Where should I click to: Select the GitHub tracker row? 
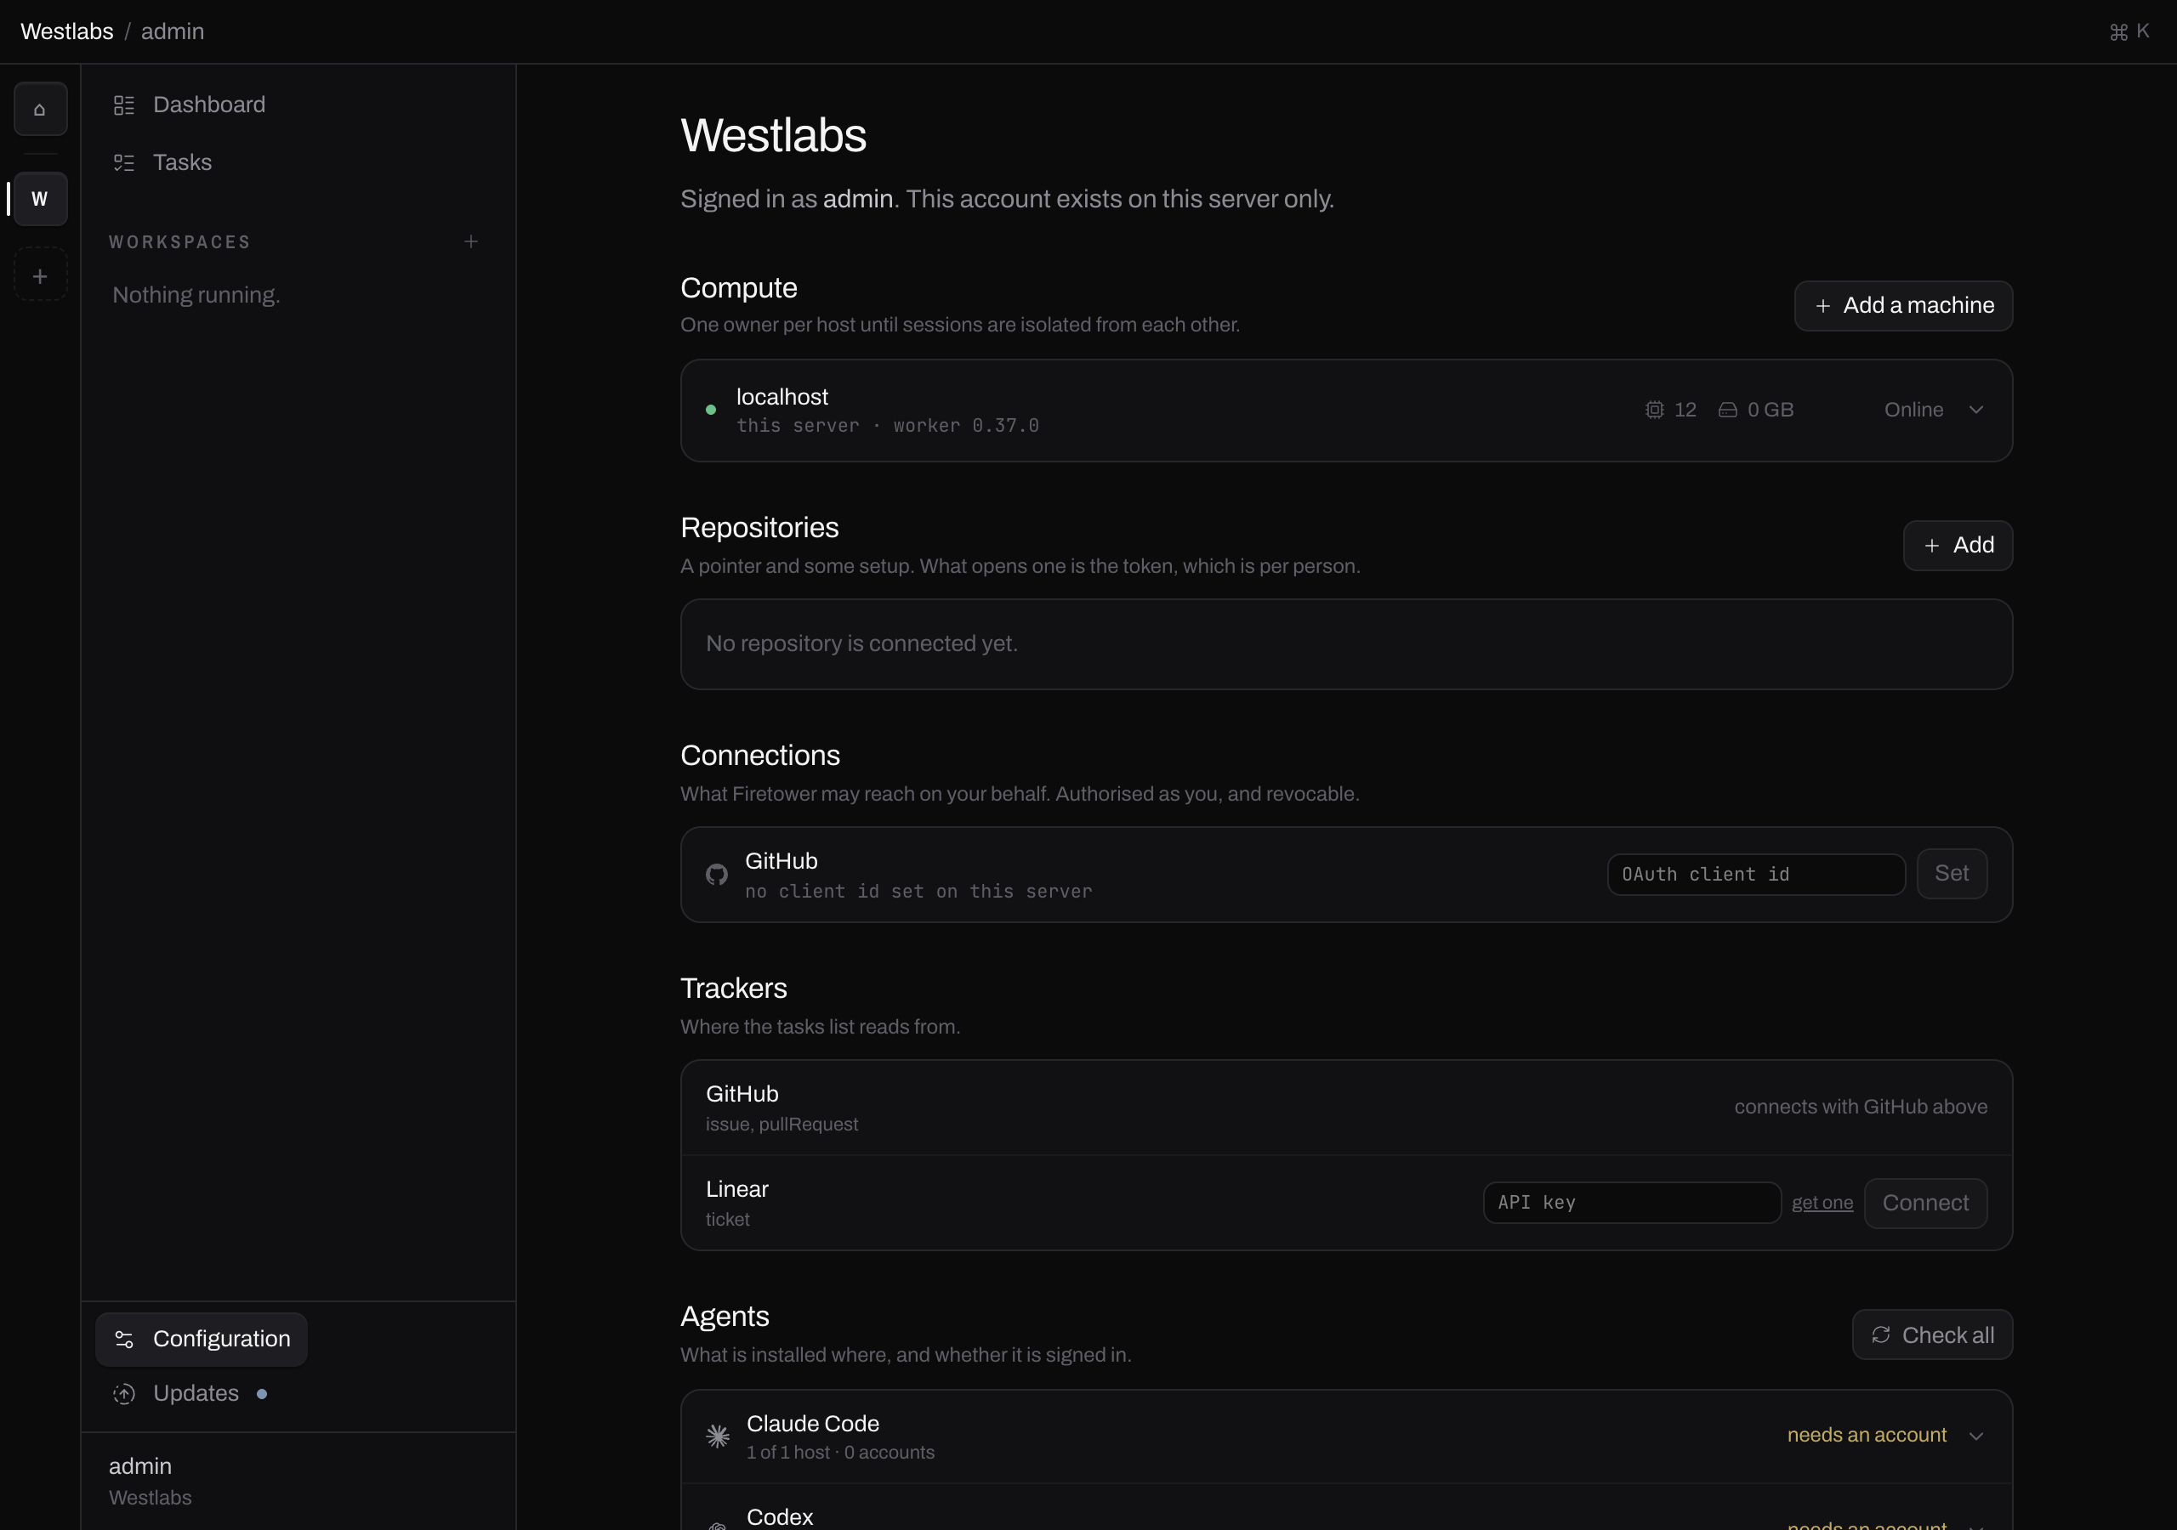(x=1346, y=1108)
